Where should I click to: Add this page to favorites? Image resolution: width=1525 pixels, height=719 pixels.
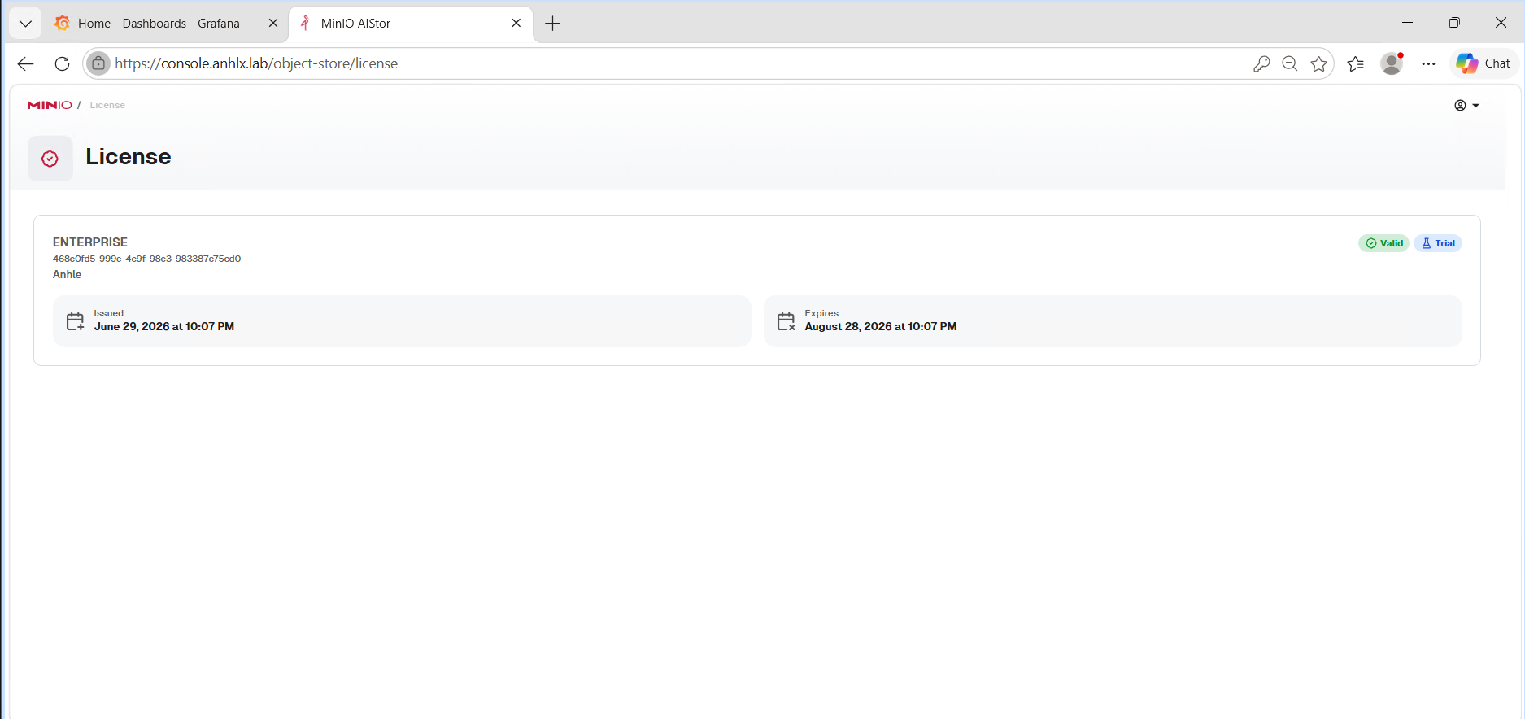pyautogui.click(x=1319, y=63)
